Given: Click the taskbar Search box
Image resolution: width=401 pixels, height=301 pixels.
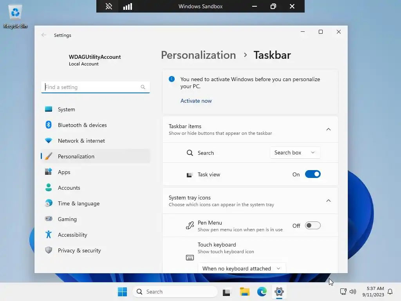Looking at the screenshot, I should 175,292.
